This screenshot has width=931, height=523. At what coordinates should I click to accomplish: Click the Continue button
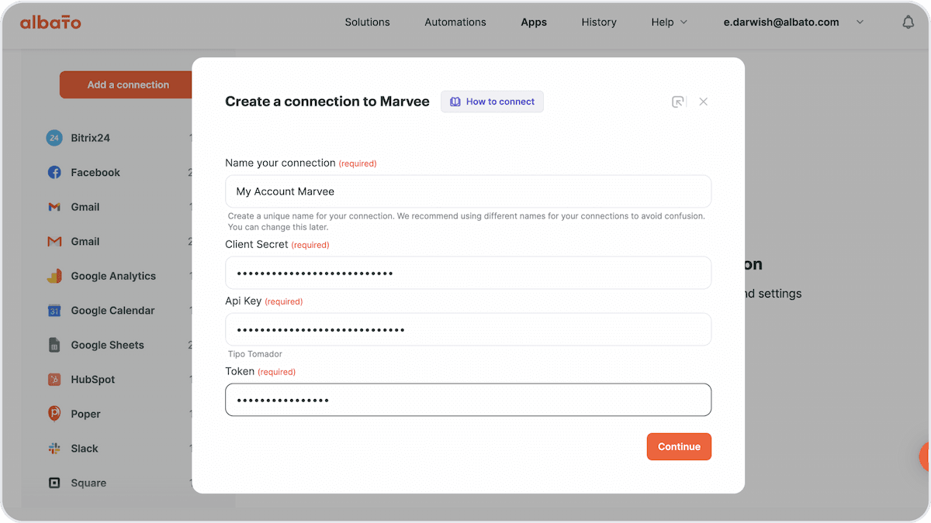click(679, 446)
